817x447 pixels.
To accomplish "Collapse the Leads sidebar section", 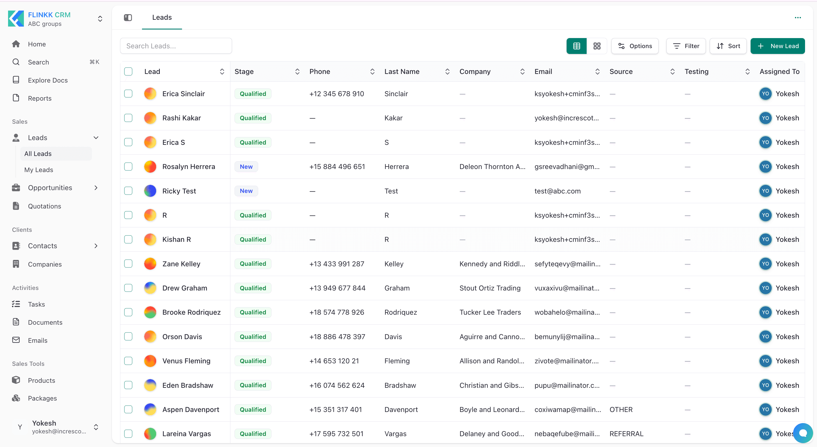I will click(x=96, y=138).
